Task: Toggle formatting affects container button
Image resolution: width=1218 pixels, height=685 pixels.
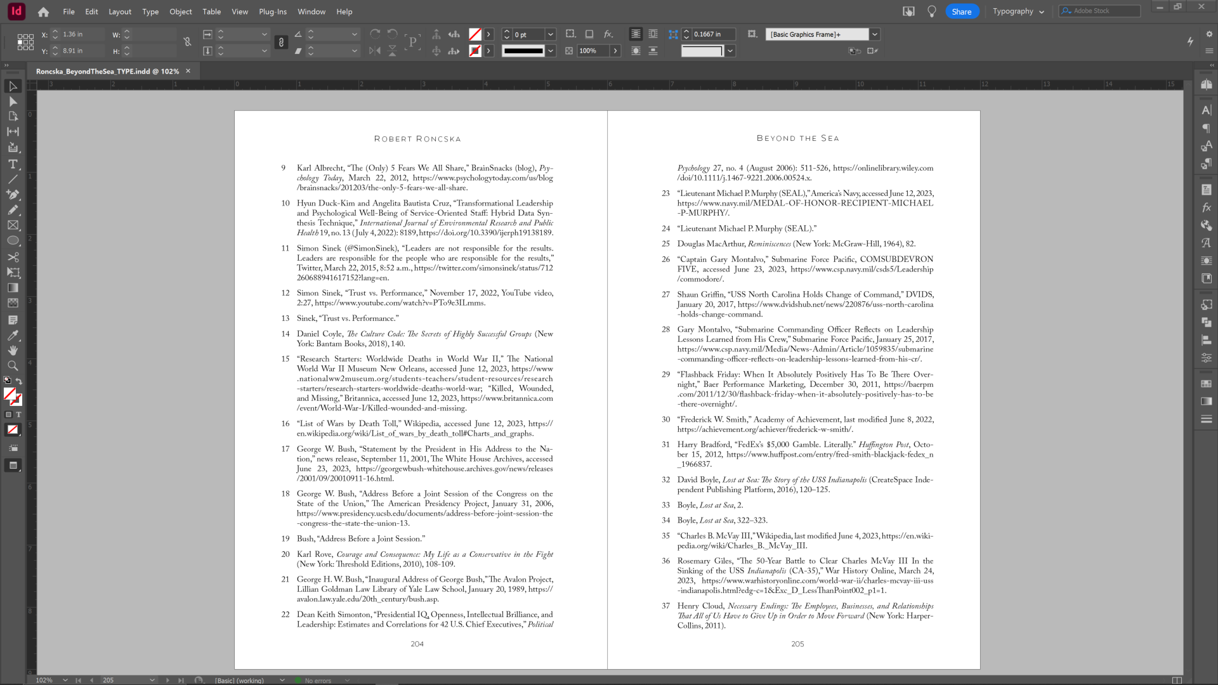Action: [x=8, y=415]
